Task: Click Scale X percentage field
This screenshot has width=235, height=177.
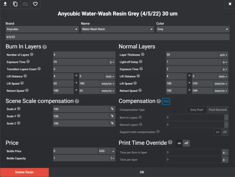Action: click(x=81, y=109)
